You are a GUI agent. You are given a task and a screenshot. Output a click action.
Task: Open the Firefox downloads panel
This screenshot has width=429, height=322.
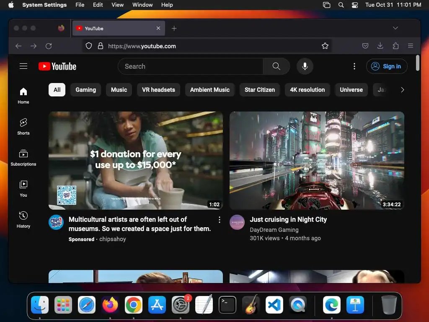point(380,46)
